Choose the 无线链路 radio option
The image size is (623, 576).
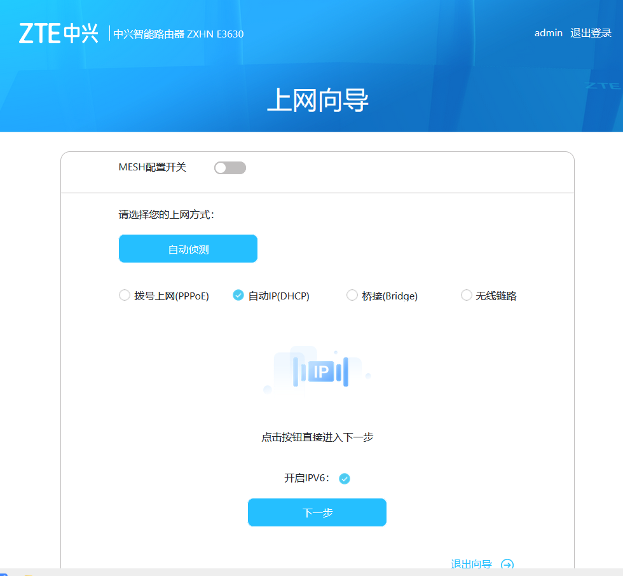click(x=467, y=295)
